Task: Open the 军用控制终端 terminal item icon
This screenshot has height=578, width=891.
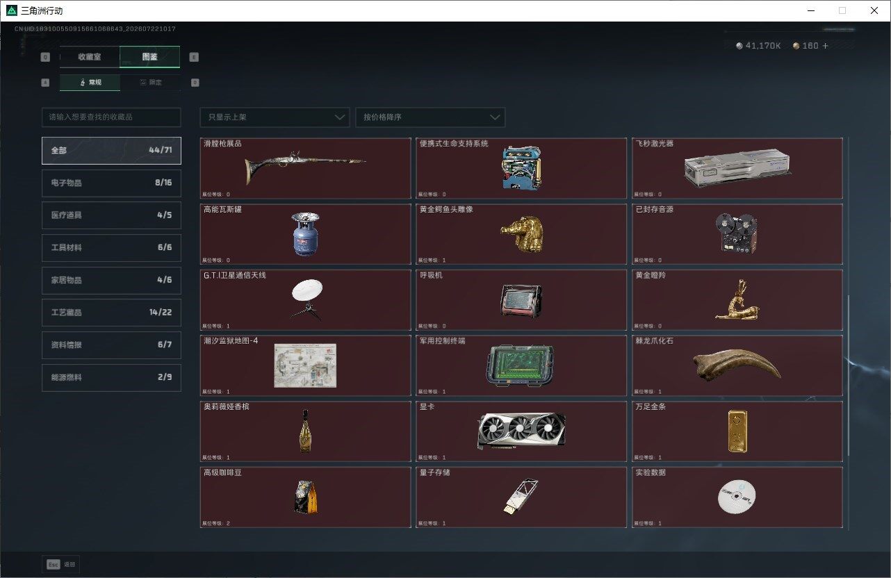Action: (x=521, y=365)
